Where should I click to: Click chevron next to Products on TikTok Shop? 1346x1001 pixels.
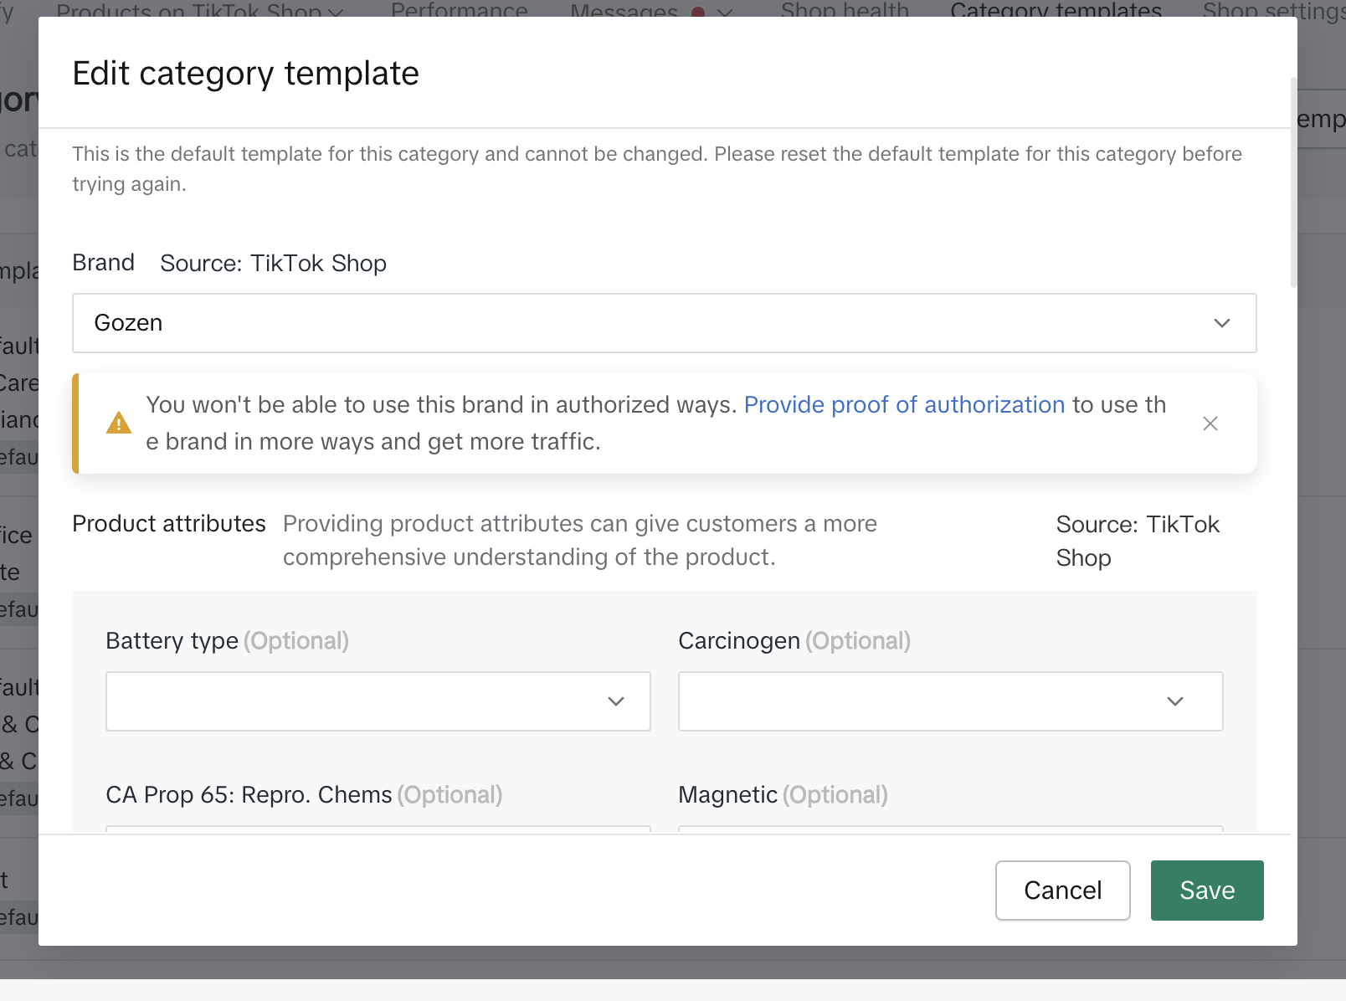[336, 12]
